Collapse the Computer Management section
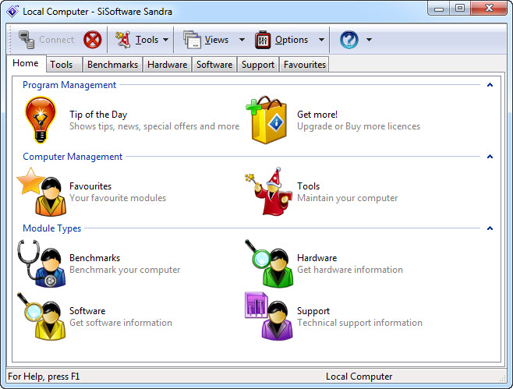Screen dimensions: 513x389 [490, 157]
